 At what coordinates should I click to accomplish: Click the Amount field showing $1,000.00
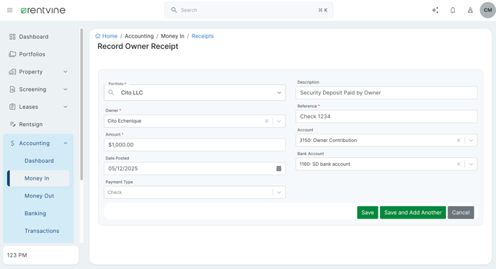(195, 145)
